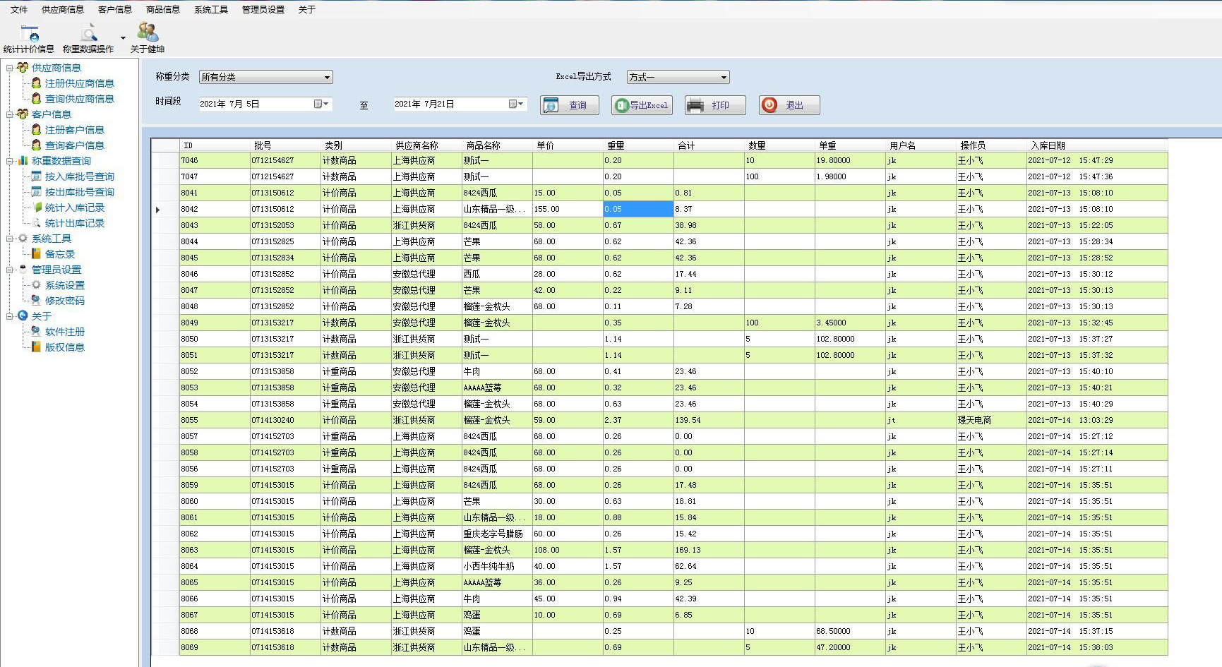This screenshot has height=667, width=1222.
Task: Click the 系统设置 gear icon in the tree
Action: pyautogui.click(x=36, y=285)
